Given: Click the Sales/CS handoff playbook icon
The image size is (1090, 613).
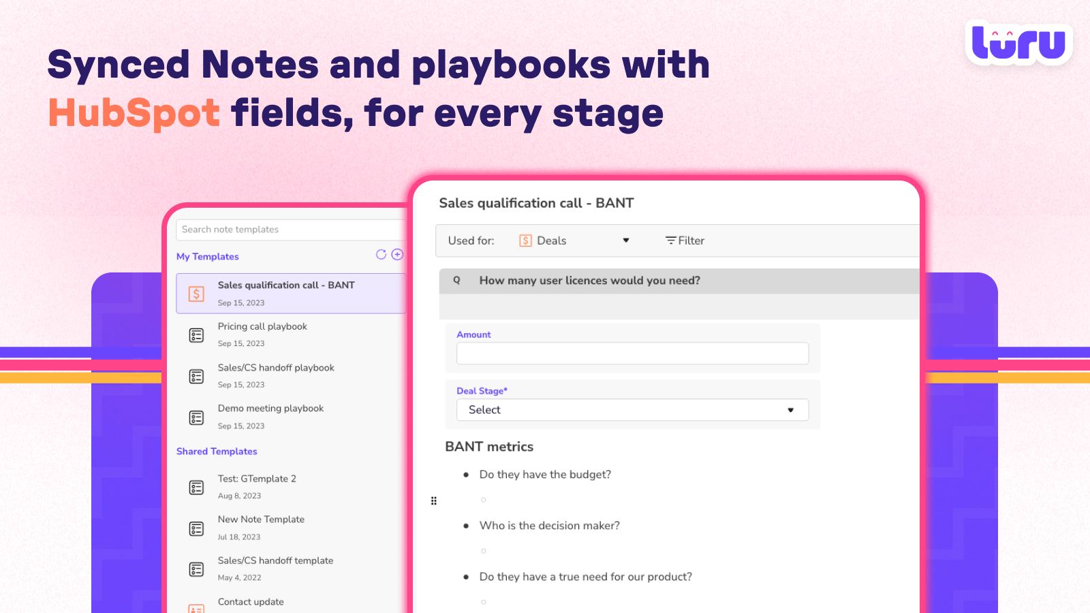Looking at the screenshot, I should (196, 376).
